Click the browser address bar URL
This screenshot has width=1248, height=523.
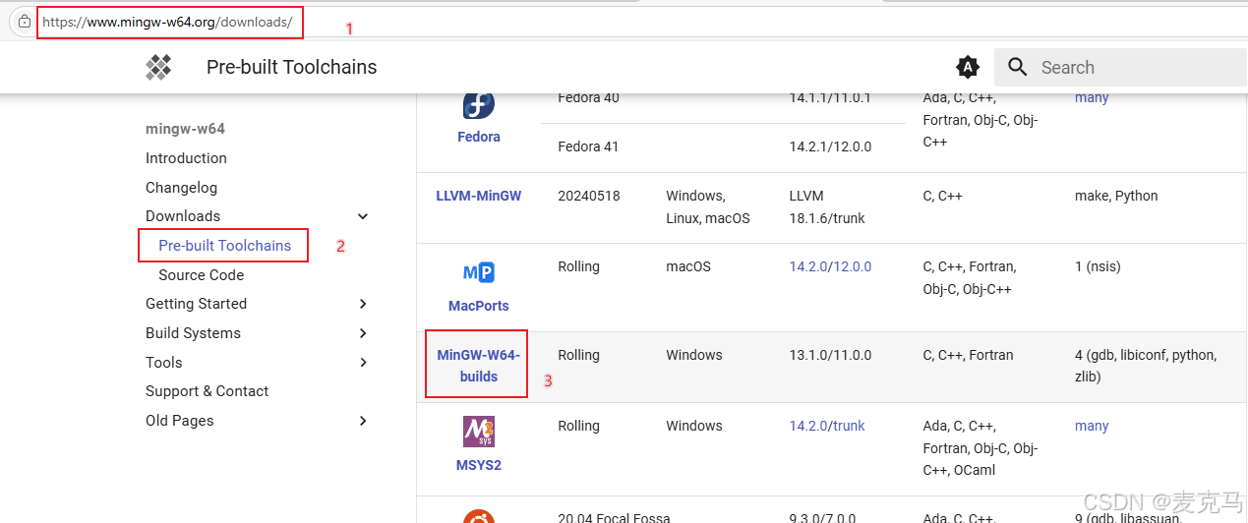pos(167,22)
